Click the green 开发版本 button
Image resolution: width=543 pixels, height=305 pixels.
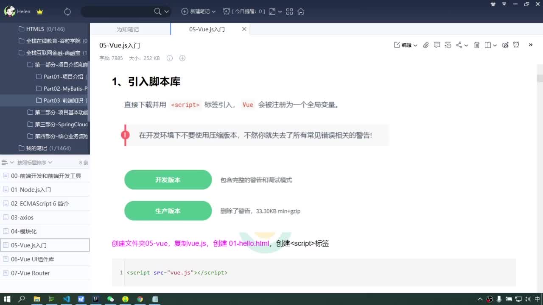168,180
